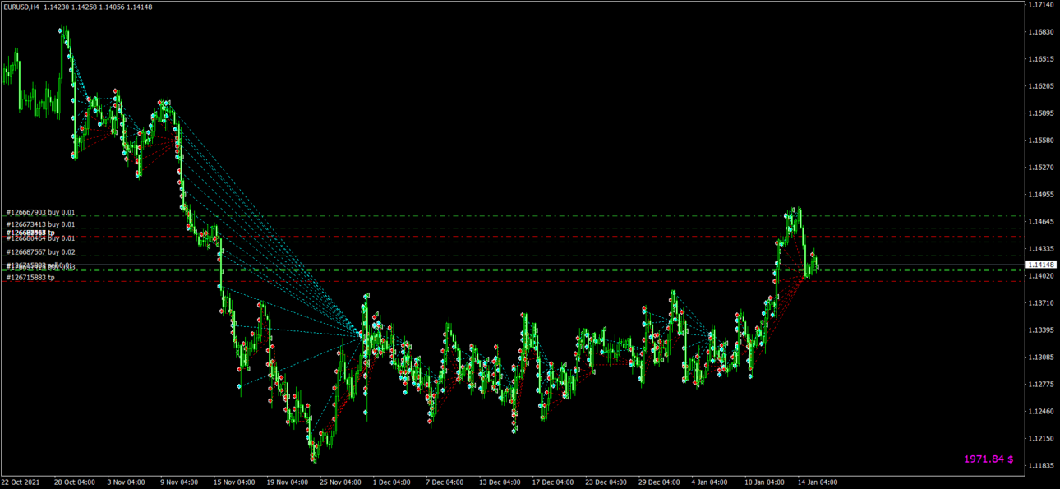Select order label #126673413 buy 0.01
1060x489 pixels.
pyautogui.click(x=41, y=224)
